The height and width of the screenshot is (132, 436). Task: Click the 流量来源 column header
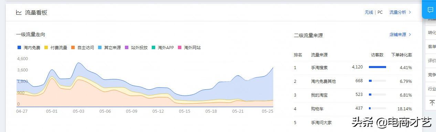[319, 55]
